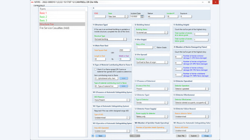
Task: Expand the Fire Spread dropdown
Action: click(x=166, y=62)
